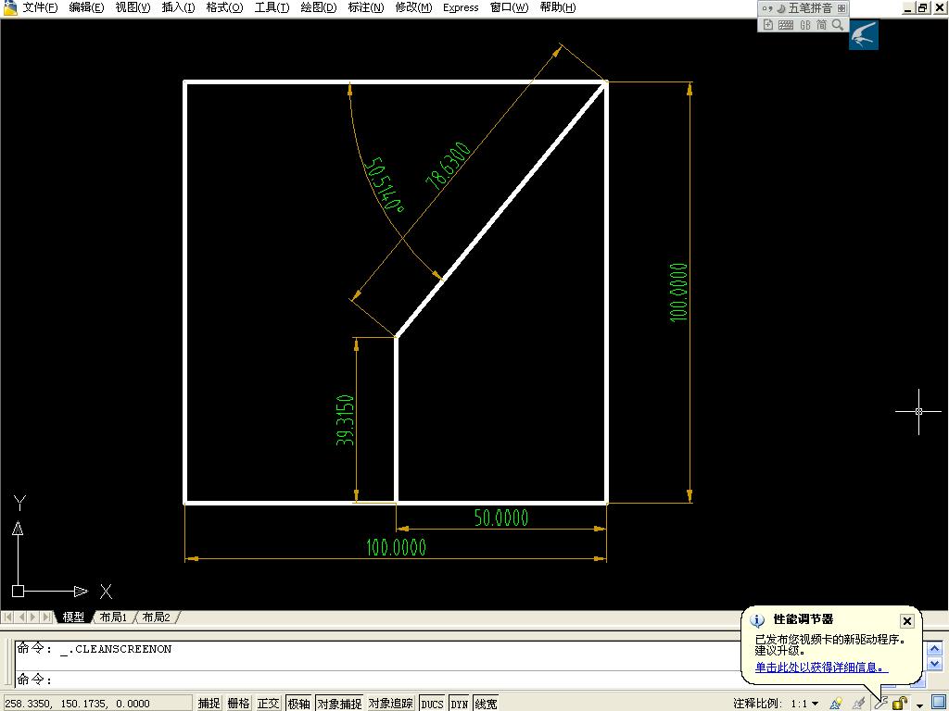This screenshot has height=711, width=949.
Task: Open the 单击此处以获得详细信息 link
Action: (x=822, y=667)
